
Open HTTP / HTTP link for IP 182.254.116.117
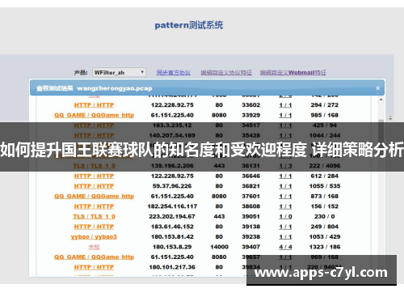click(x=94, y=206)
